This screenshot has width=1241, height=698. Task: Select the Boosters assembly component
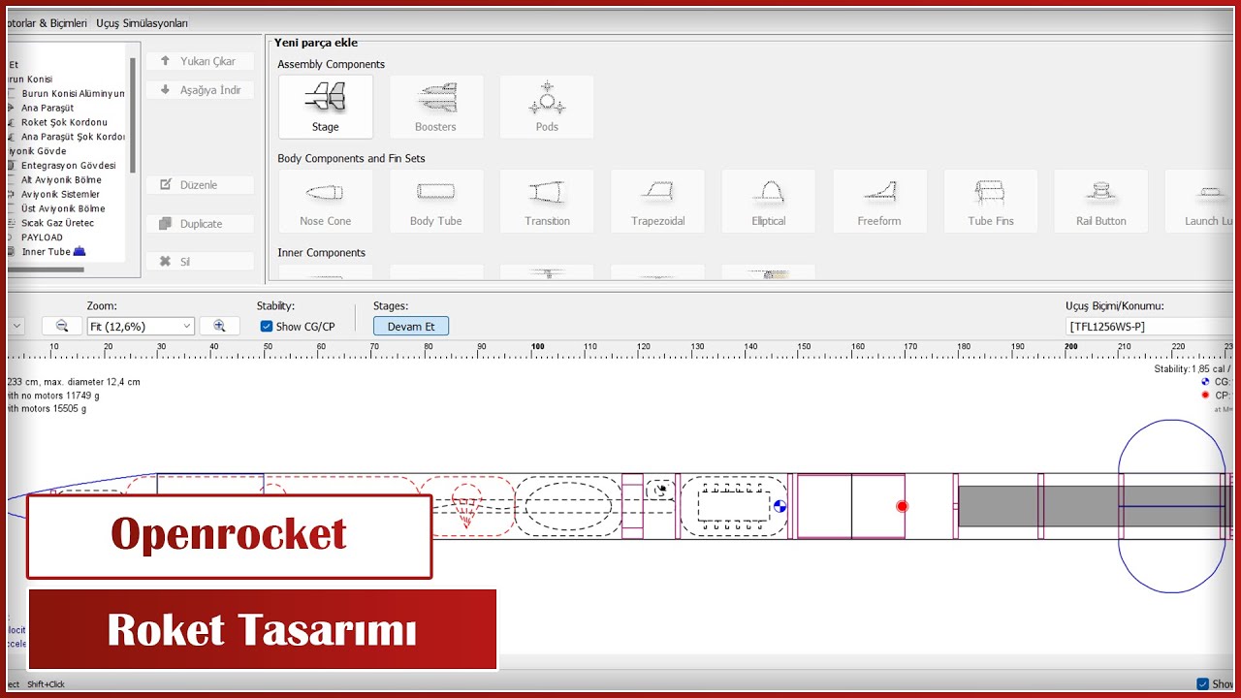click(435, 107)
